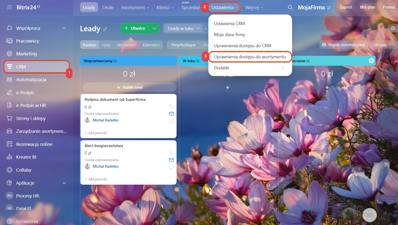Open the dropdown arrow beside Skrypty
This screenshot has height=225, width=398.
pos(394,45)
